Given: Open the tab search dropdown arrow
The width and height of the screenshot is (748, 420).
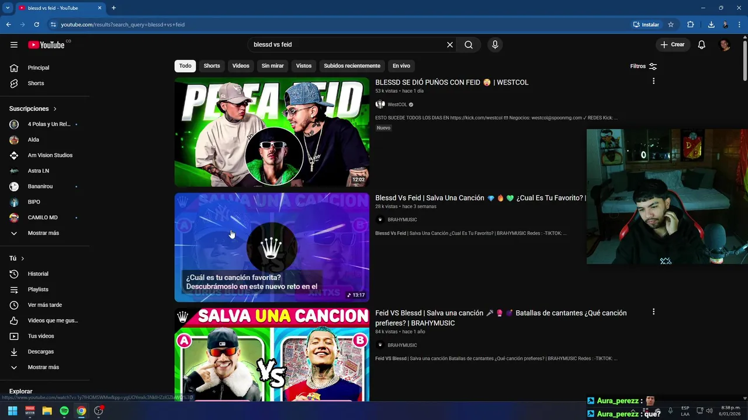Looking at the screenshot, I should tap(8, 8).
